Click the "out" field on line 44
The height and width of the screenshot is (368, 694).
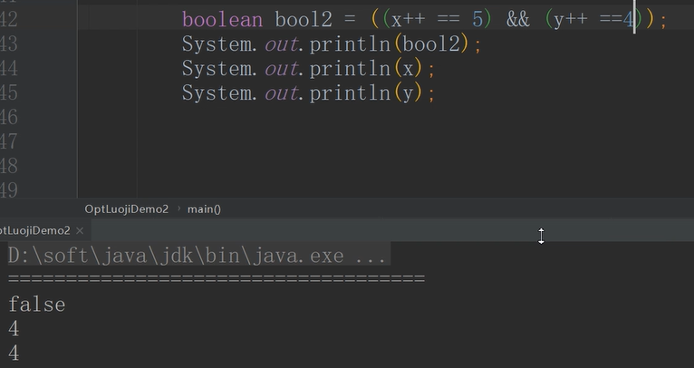pyautogui.click(x=281, y=69)
